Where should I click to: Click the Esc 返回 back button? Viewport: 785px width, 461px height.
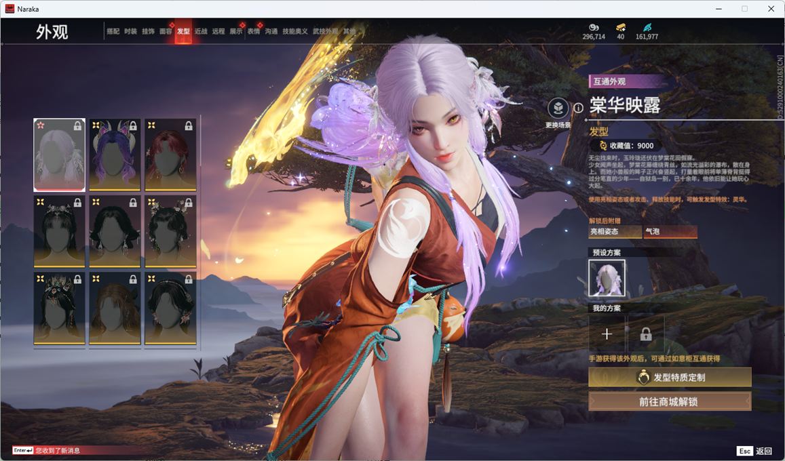pyautogui.click(x=755, y=451)
